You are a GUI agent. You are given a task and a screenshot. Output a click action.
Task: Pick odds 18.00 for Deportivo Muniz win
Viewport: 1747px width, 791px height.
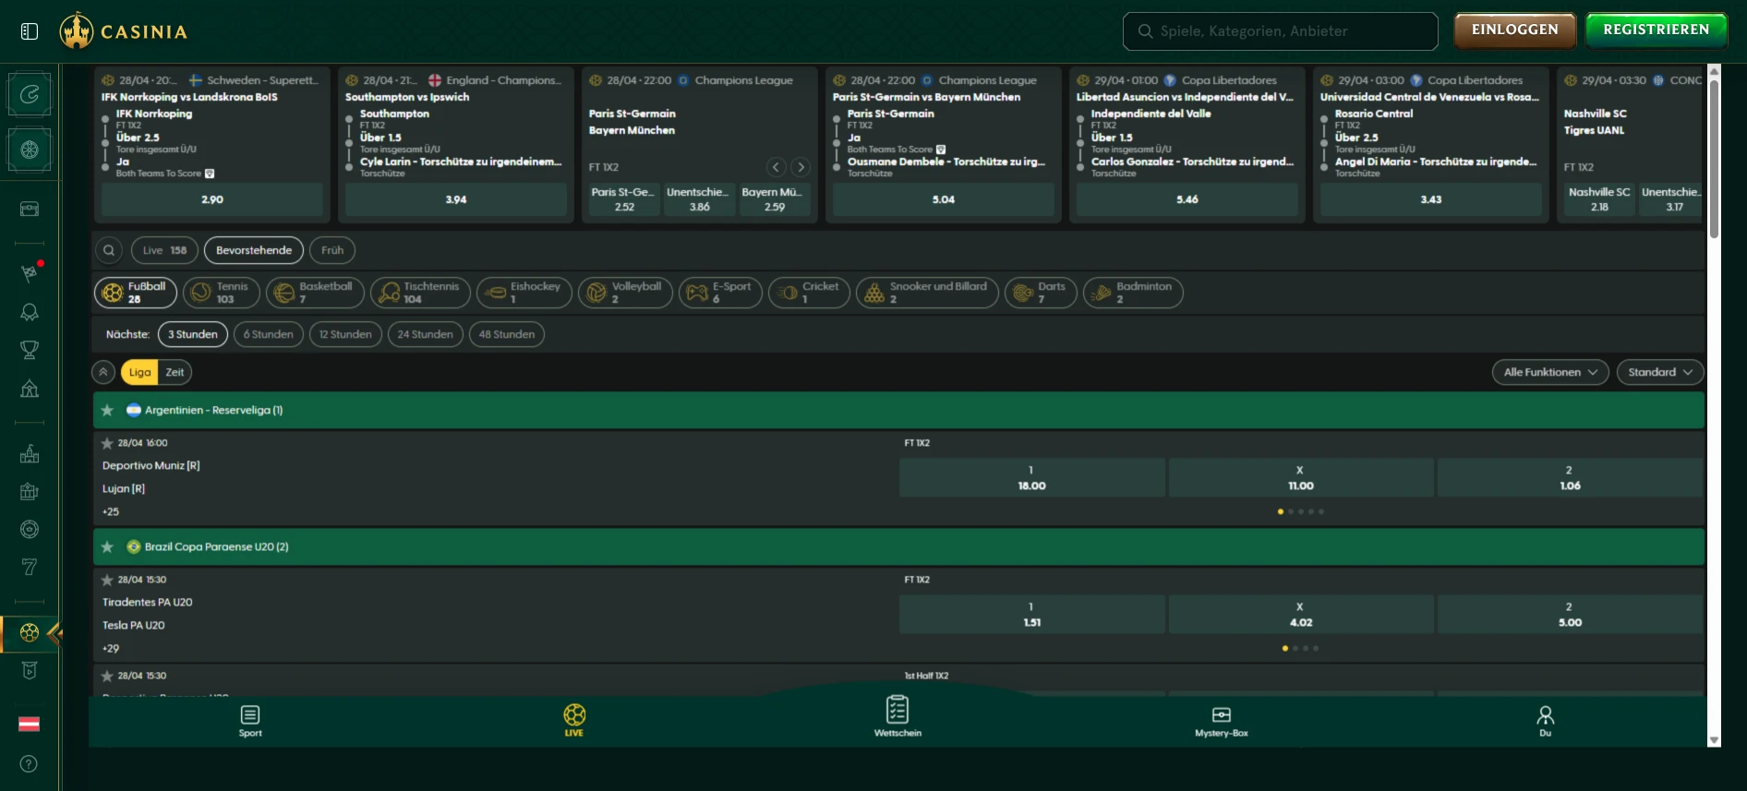tap(1032, 478)
